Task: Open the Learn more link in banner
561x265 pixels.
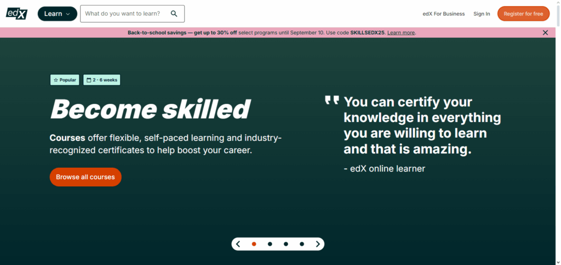Action: coord(401,32)
